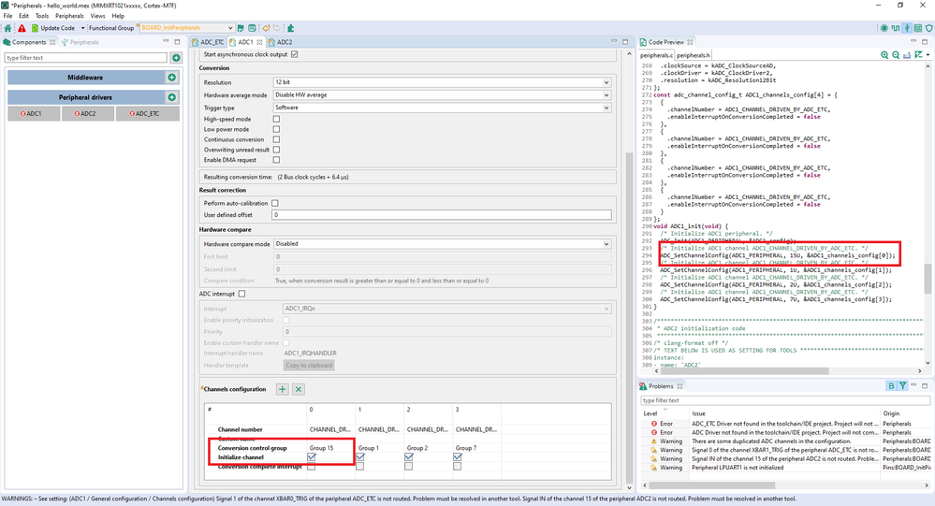Open the Resolution 12 bit dropdown

pos(442,82)
